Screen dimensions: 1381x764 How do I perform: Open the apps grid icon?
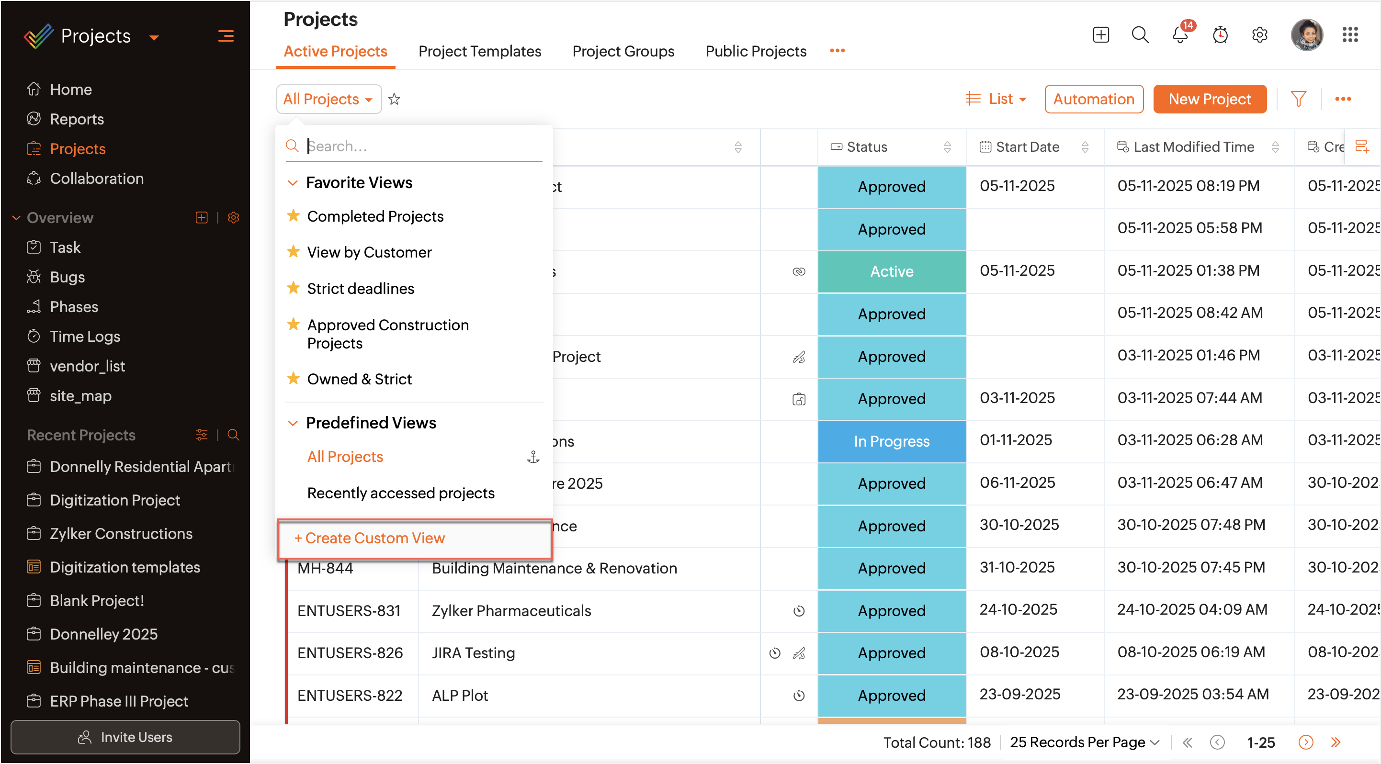click(x=1350, y=35)
